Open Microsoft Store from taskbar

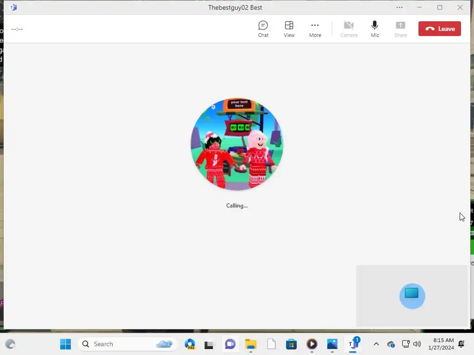291,344
